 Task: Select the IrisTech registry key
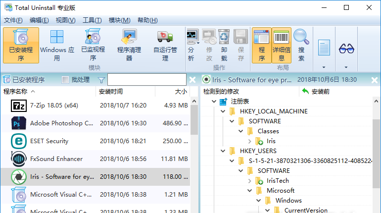[x=278, y=181]
